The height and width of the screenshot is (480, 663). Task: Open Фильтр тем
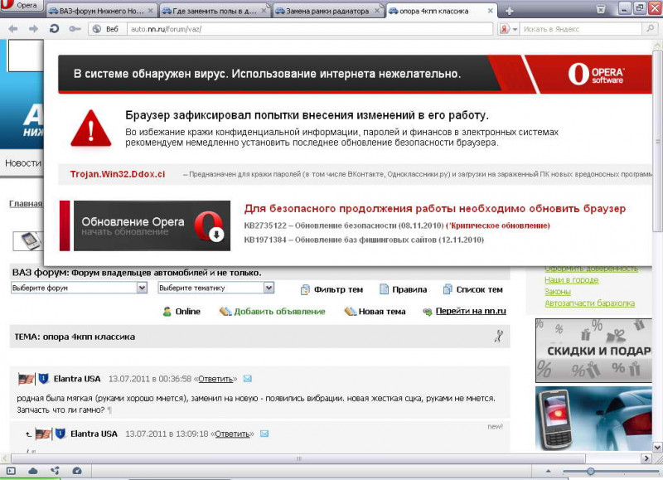pyautogui.click(x=332, y=289)
